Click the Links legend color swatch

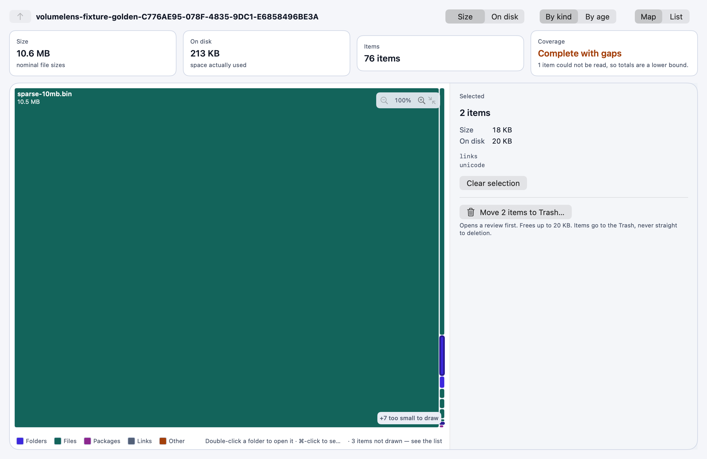click(131, 441)
